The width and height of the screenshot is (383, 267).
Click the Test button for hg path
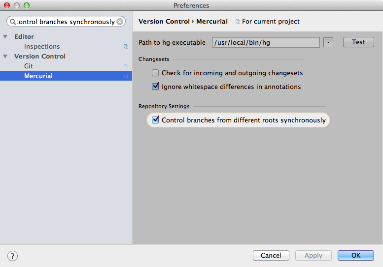tap(358, 42)
